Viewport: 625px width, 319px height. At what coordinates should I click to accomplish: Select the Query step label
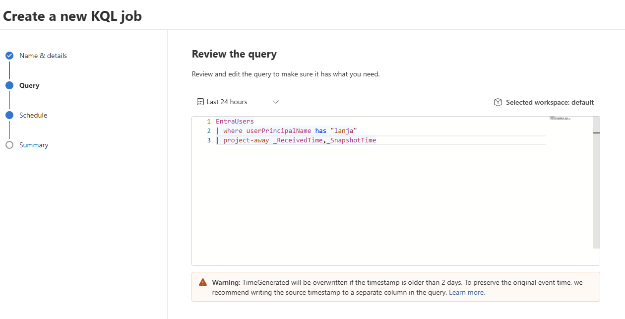(x=29, y=85)
